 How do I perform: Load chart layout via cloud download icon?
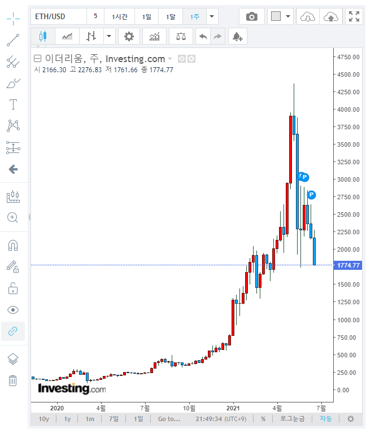(x=308, y=17)
